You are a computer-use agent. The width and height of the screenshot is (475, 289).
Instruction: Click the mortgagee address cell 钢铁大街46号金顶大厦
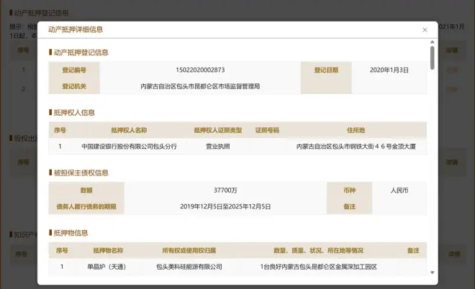pyautogui.click(x=356, y=146)
